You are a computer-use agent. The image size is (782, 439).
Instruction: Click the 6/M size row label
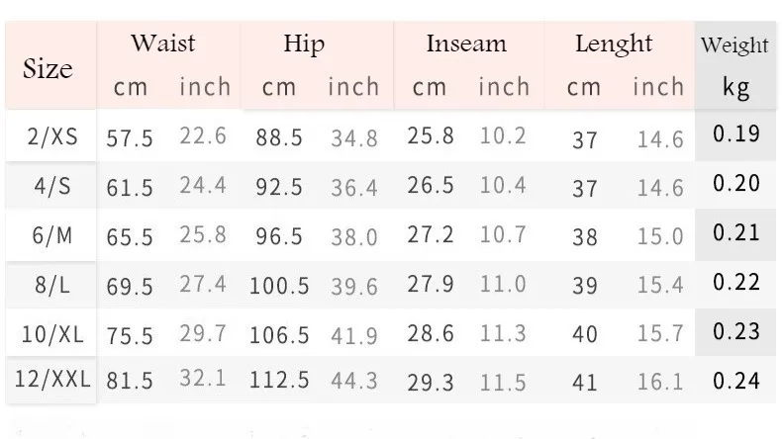pos(52,235)
